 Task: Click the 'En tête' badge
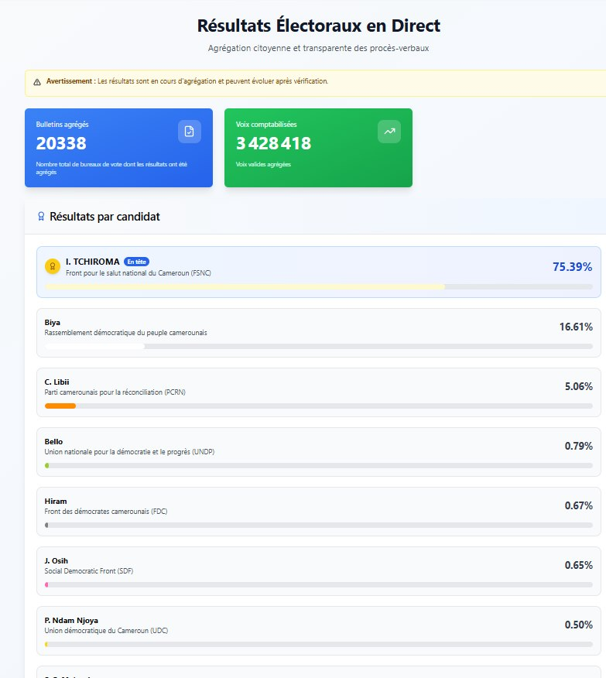coord(136,262)
